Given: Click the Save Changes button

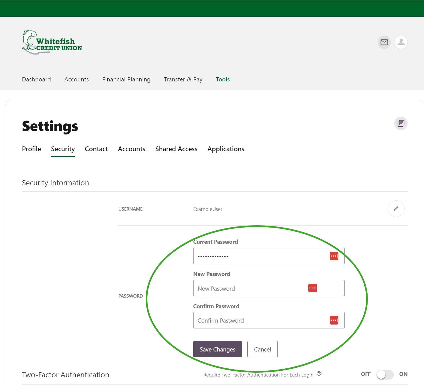Looking at the screenshot, I should click(217, 349).
